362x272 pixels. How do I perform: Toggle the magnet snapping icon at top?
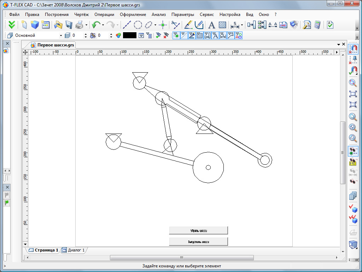pos(353,49)
